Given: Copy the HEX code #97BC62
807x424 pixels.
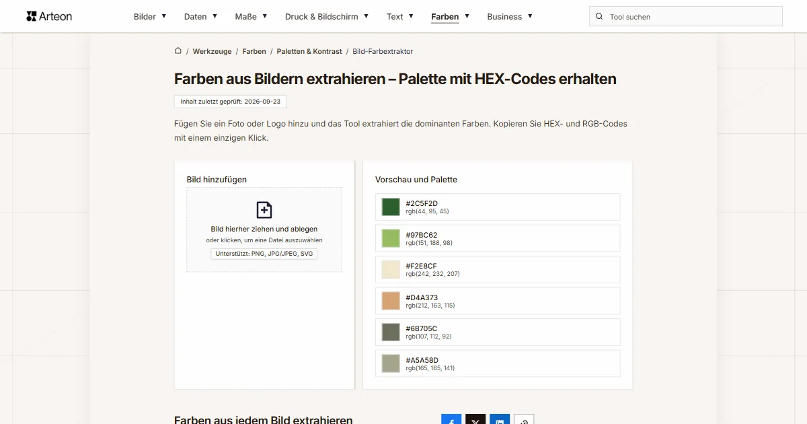Looking at the screenshot, I should tap(422, 235).
